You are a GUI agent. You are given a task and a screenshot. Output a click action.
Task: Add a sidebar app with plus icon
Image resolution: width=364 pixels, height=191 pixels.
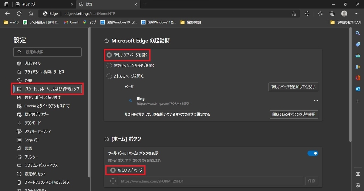358,101
